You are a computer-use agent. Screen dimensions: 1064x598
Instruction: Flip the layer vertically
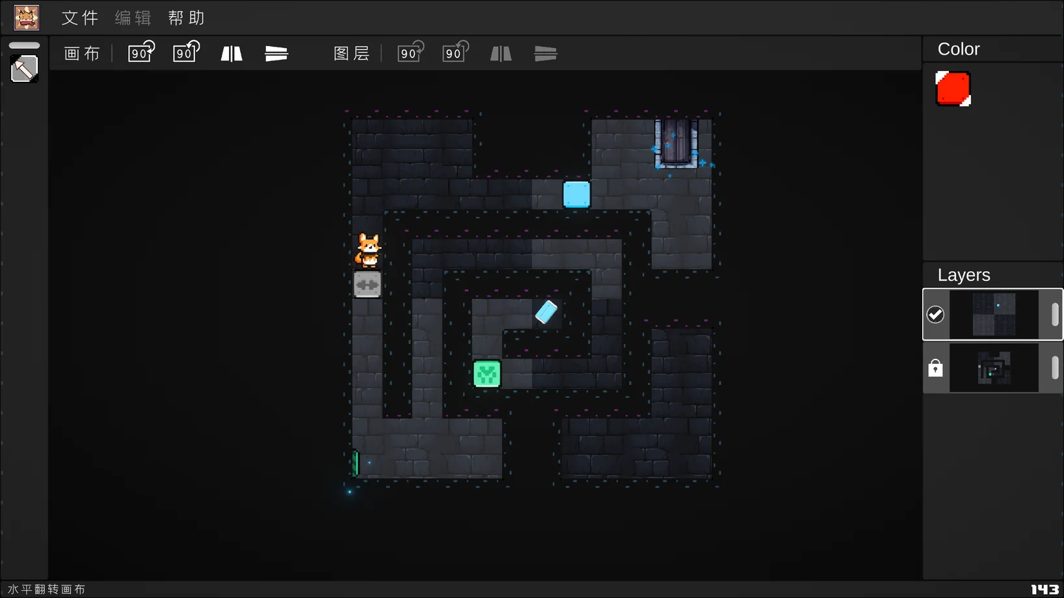pyautogui.click(x=546, y=53)
